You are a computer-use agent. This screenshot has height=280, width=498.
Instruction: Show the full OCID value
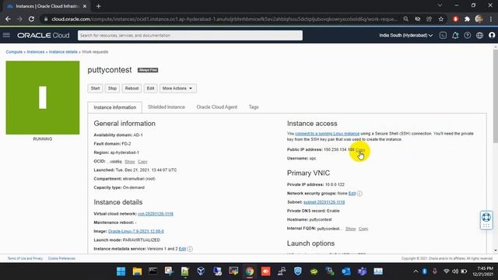click(x=130, y=162)
